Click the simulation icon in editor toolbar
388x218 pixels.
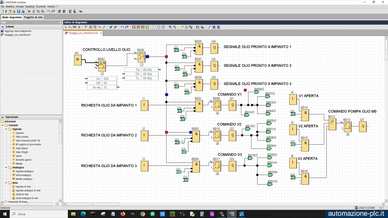point(198,27)
